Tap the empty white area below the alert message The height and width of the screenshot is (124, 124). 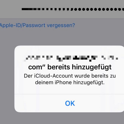[x=69, y=90]
